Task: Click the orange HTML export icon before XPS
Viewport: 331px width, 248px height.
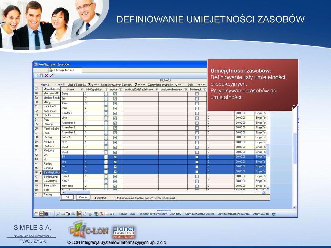Action: click(107, 214)
